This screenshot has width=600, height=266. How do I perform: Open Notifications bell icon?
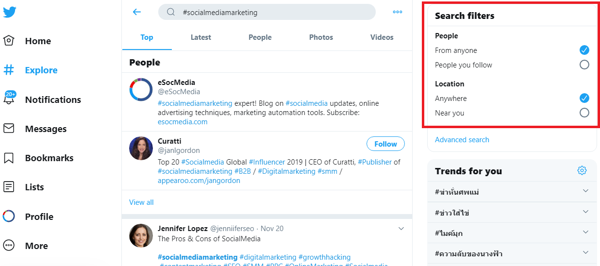point(9,100)
